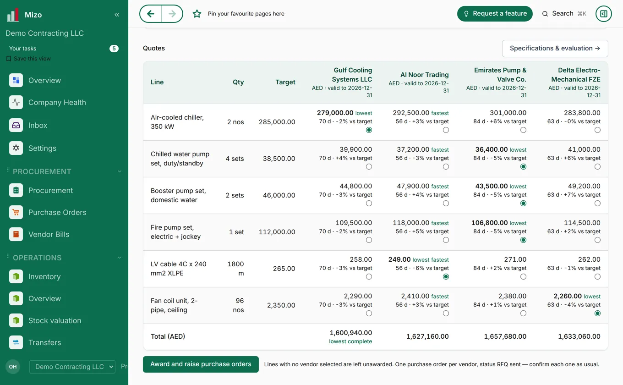Open the Company Health pulse icon
The width and height of the screenshot is (623, 385).
(16, 102)
